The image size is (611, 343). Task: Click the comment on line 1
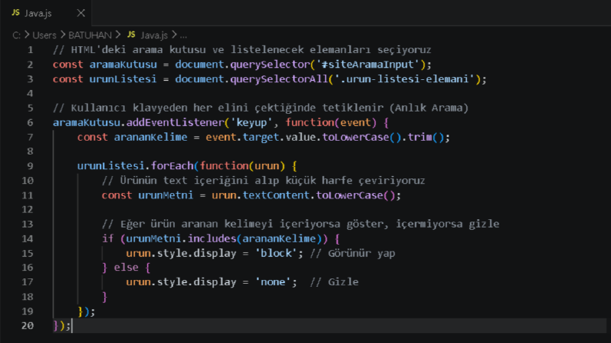coord(242,50)
